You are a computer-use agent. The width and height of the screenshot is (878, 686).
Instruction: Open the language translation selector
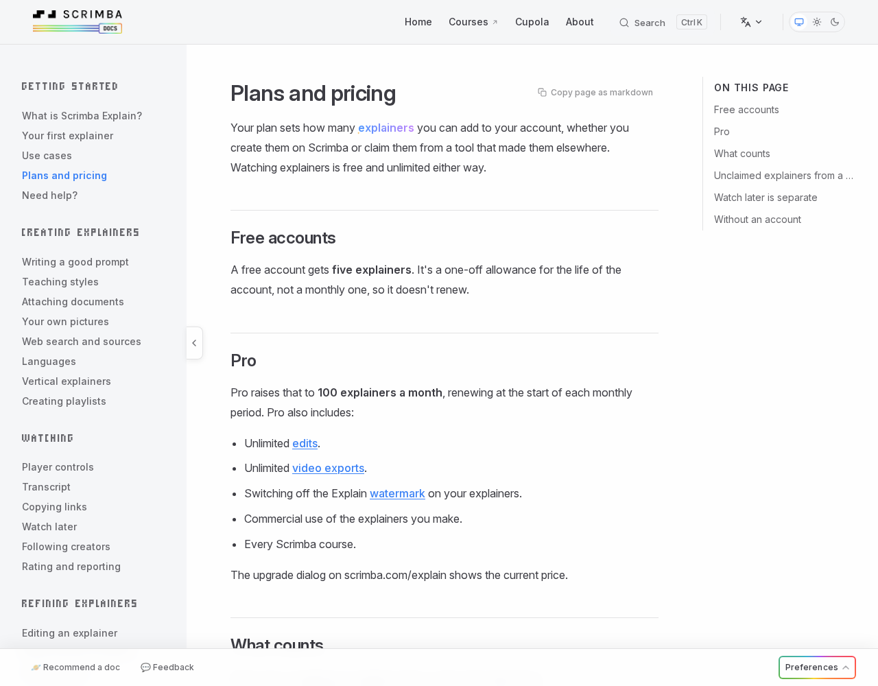pos(751,22)
